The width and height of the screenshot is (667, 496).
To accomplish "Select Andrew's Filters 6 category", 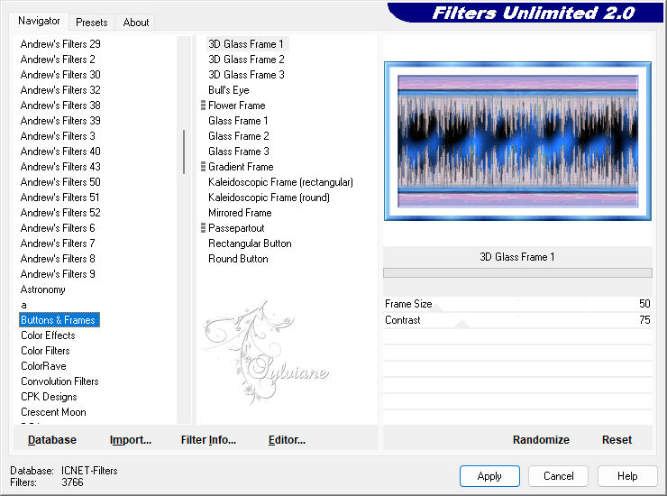I will click(58, 228).
